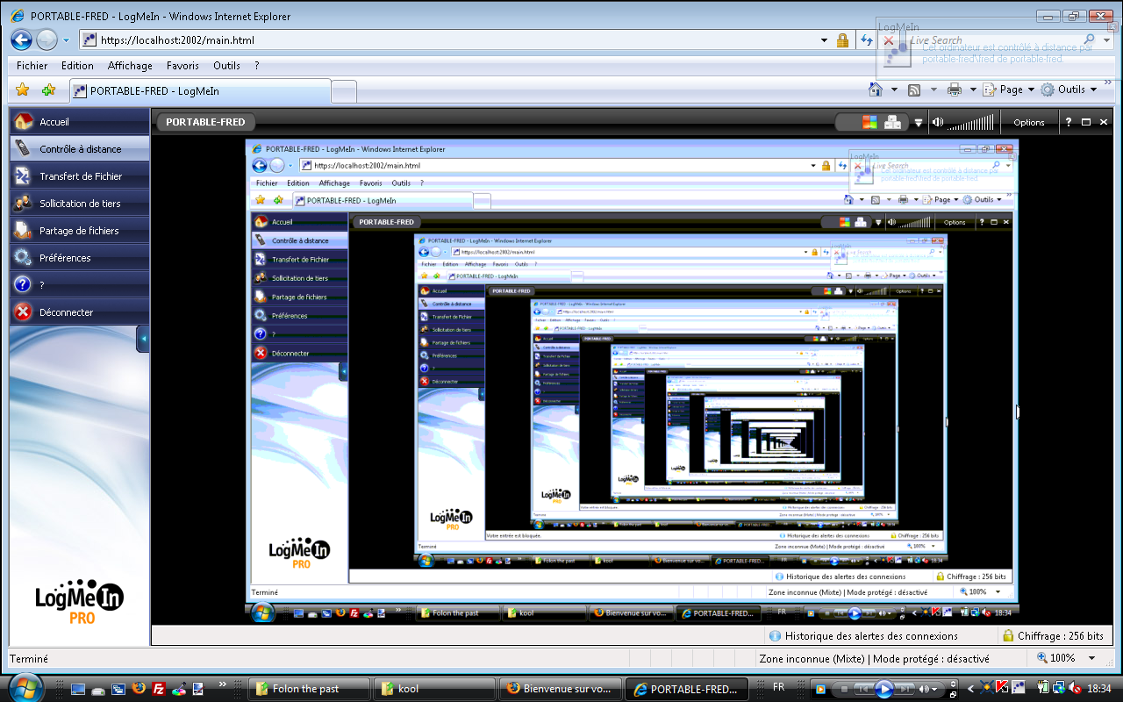Screen dimensions: 1123x702
Task: Open the ? help menu in menu bar
Action: click(x=257, y=66)
